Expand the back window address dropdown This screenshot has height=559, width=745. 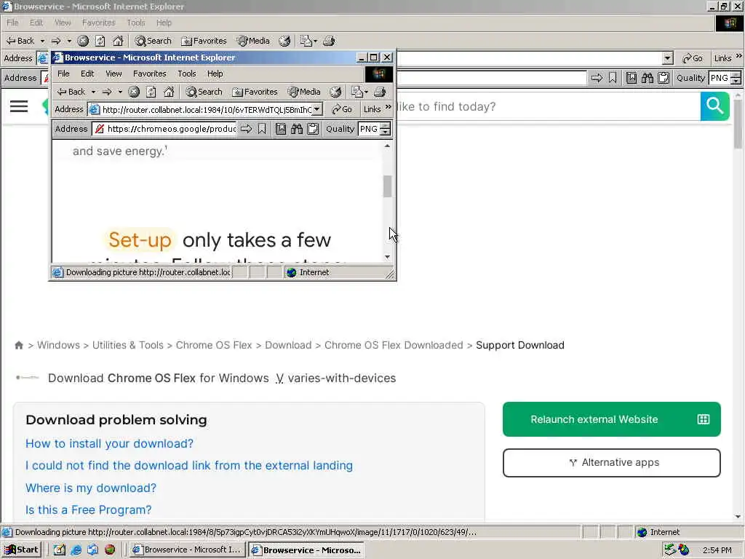(x=668, y=58)
